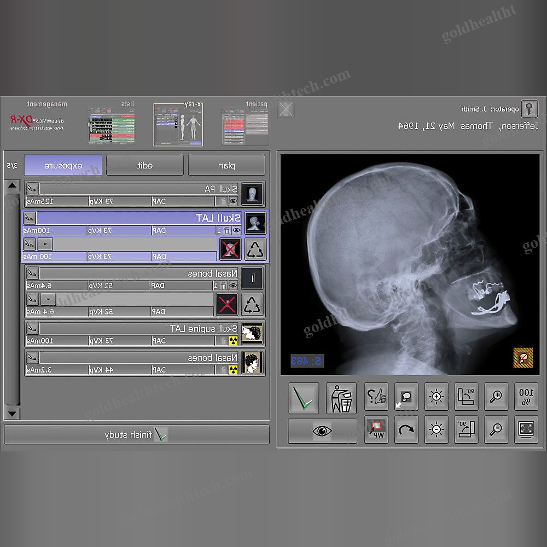Open the patient screen thumbnail
The image size is (547, 547).
245,126
